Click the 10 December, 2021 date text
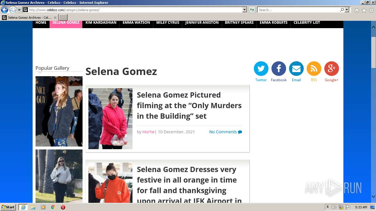Image resolution: width=376 pixels, height=211 pixels. point(176,132)
